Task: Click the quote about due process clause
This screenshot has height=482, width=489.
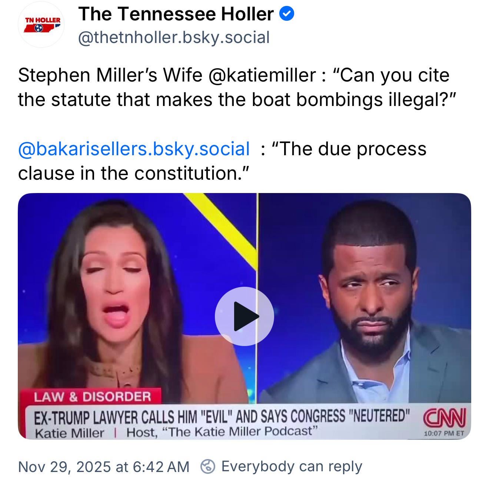Action: (x=222, y=161)
